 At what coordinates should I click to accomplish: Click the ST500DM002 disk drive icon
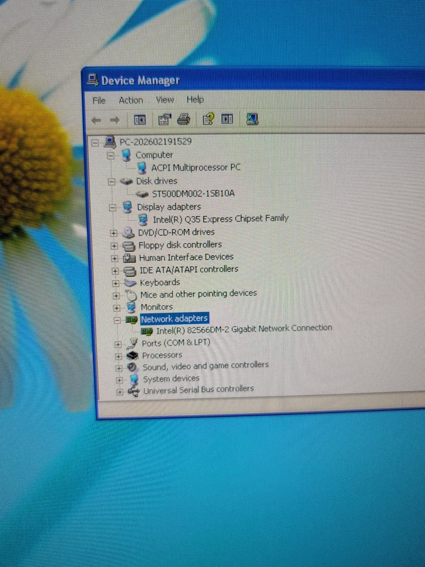point(142,194)
